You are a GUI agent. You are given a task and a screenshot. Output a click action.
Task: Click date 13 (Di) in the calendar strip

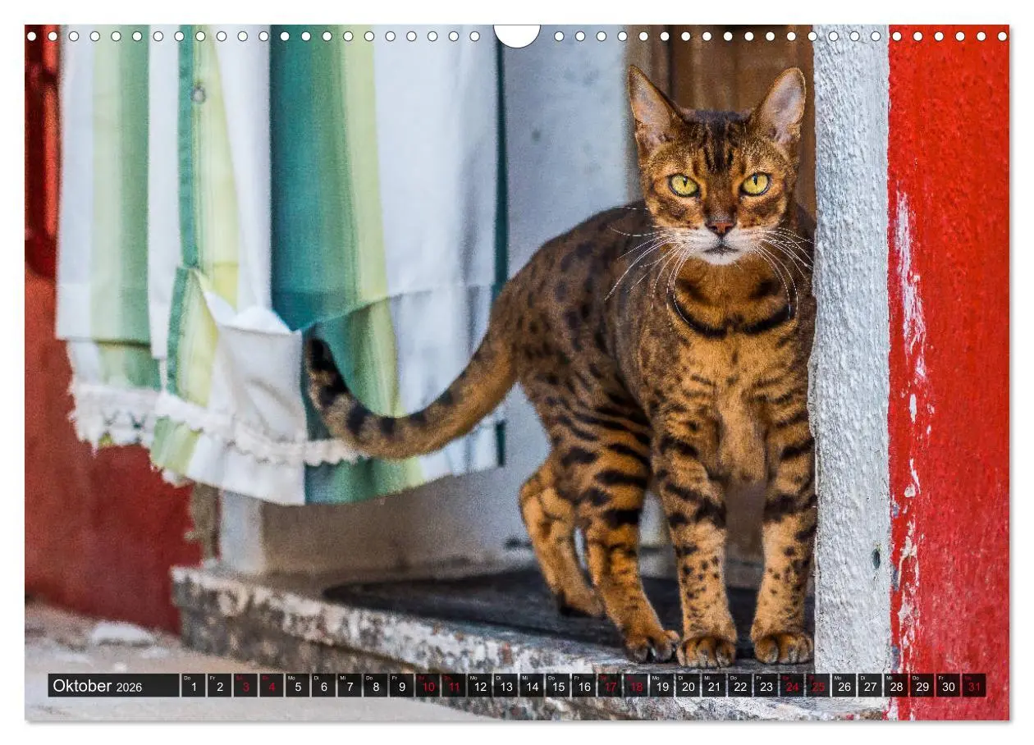click(x=506, y=686)
